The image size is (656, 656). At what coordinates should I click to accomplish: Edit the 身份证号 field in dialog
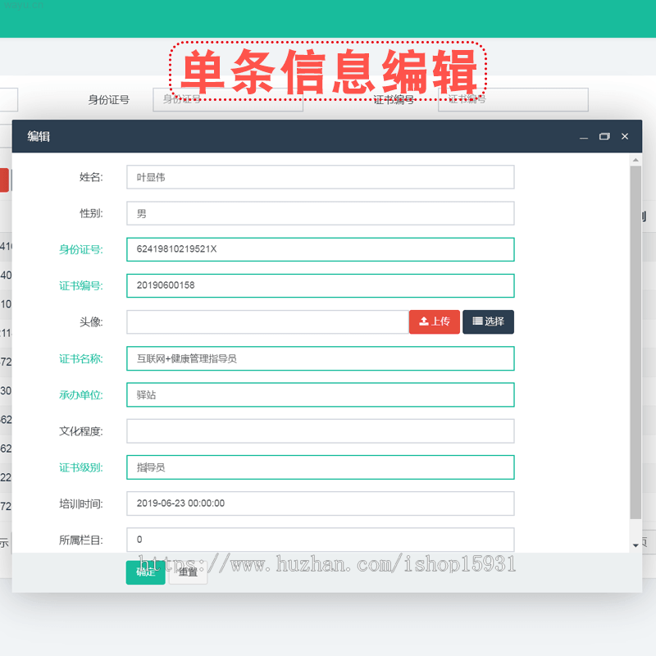(x=321, y=249)
